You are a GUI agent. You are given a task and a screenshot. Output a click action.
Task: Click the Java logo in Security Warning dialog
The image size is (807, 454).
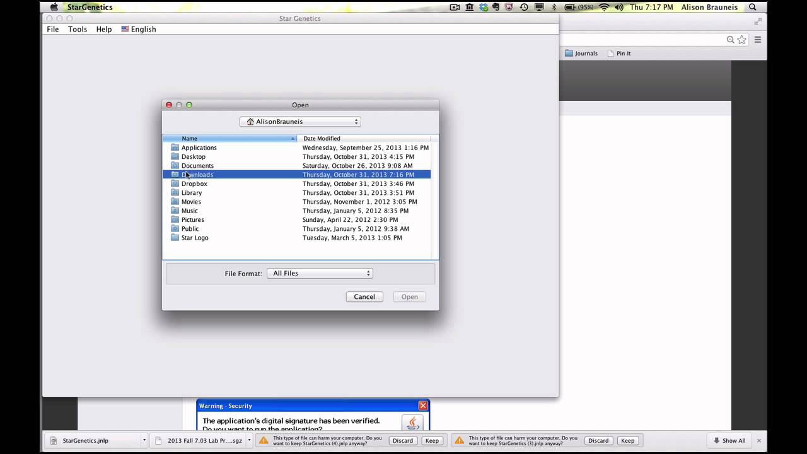coord(413,422)
